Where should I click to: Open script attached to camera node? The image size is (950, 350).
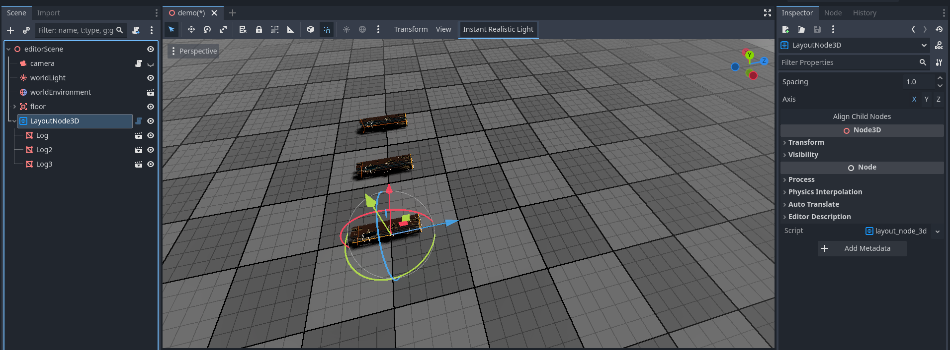point(139,63)
